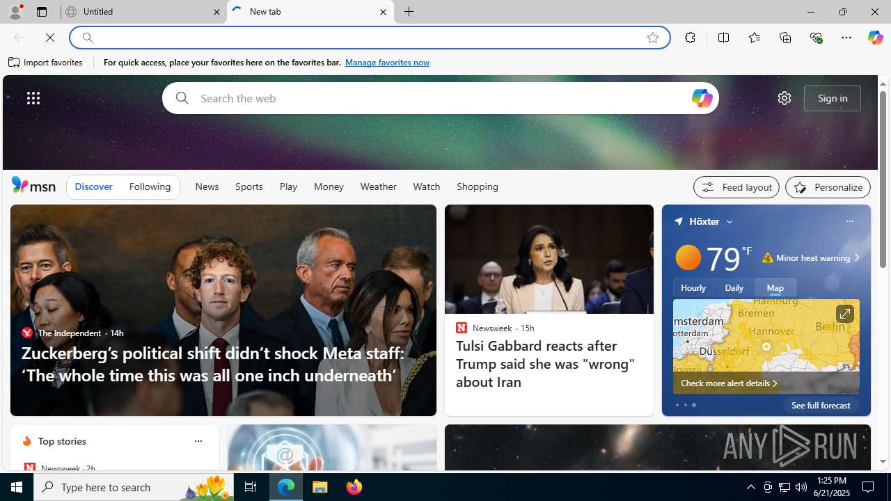This screenshot has height=501, width=891.
Task: Open Task View on the taskbar
Action: click(x=250, y=487)
